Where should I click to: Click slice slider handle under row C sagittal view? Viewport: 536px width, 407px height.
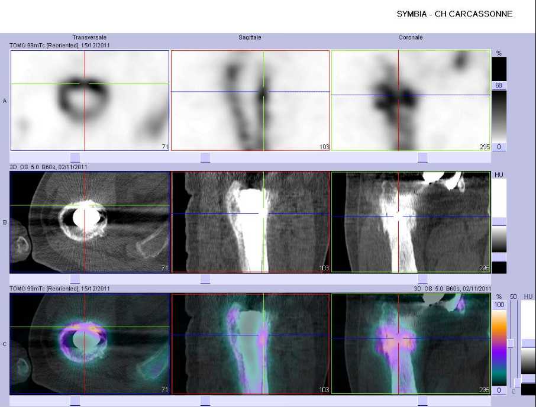[x=205, y=401]
